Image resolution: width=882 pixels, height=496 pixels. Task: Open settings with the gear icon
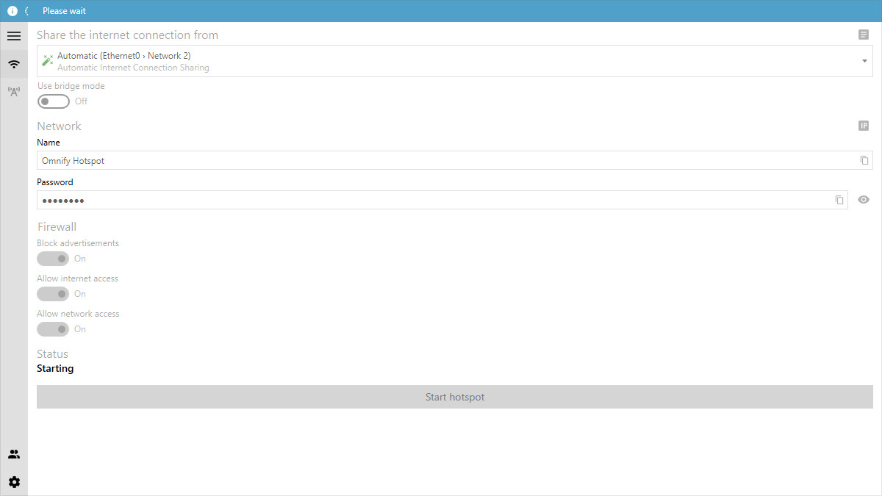point(14,481)
